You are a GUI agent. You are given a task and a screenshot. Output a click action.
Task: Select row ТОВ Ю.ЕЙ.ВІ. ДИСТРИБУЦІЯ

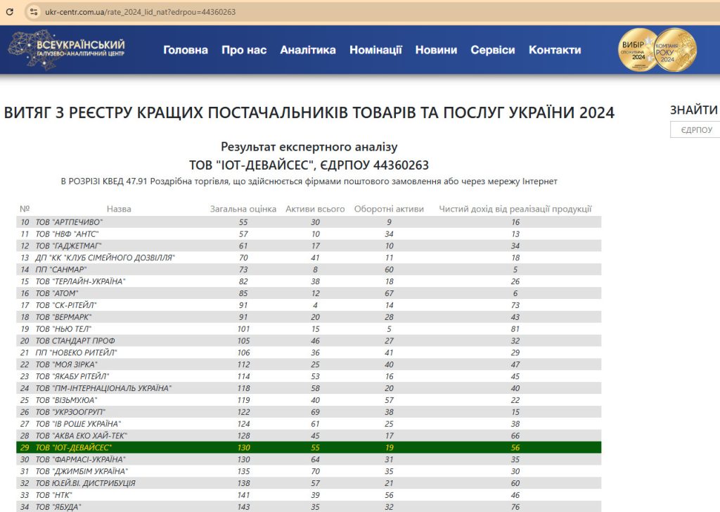point(309,484)
